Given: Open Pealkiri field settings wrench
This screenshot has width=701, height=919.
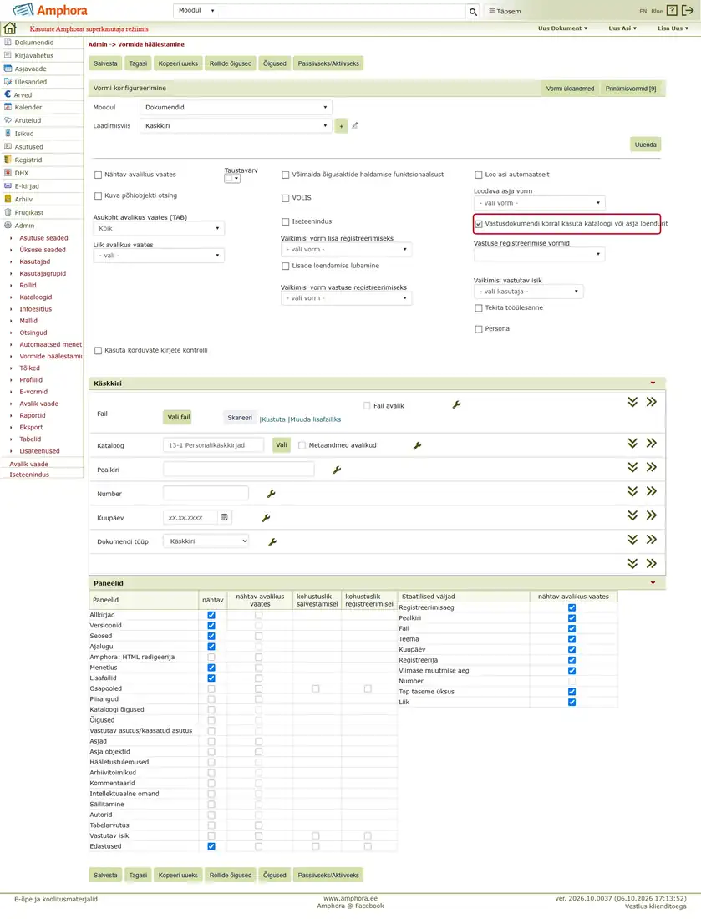Looking at the screenshot, I should pos(337,470).
